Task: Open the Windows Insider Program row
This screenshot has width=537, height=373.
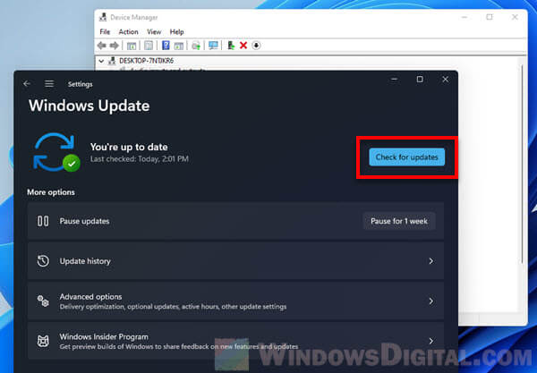Action: point(235,341)
